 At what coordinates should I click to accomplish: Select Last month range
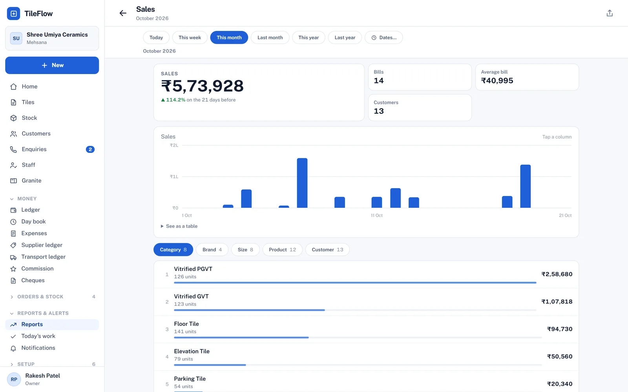pos(270,38)
